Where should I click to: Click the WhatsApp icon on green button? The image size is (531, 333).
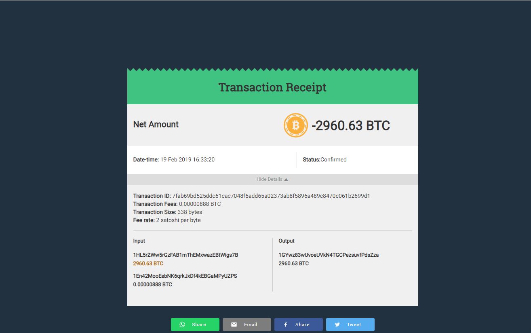(x=182, y=325)
